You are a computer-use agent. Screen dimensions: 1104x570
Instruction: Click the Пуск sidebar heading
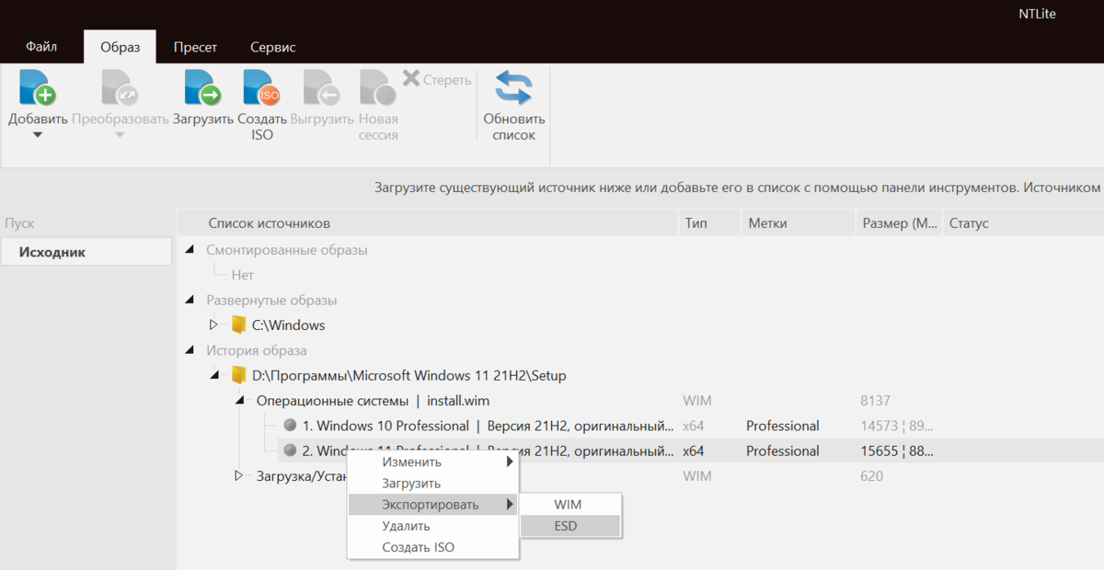19,223
